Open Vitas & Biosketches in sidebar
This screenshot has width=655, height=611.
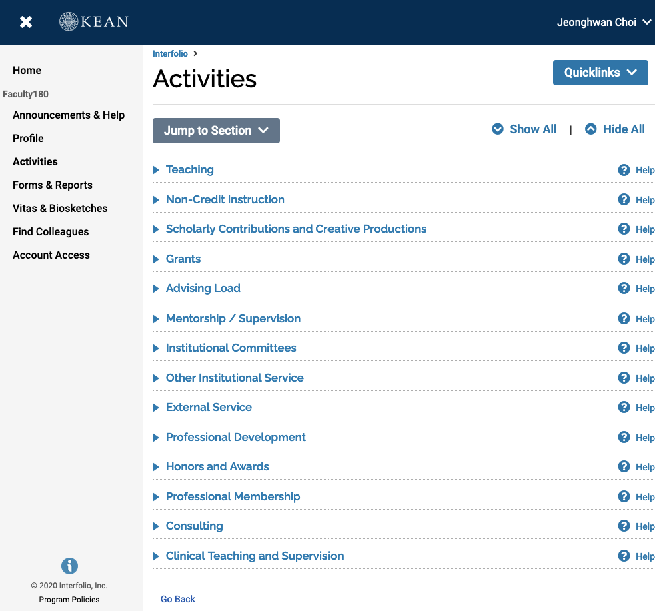click(60, 208)
